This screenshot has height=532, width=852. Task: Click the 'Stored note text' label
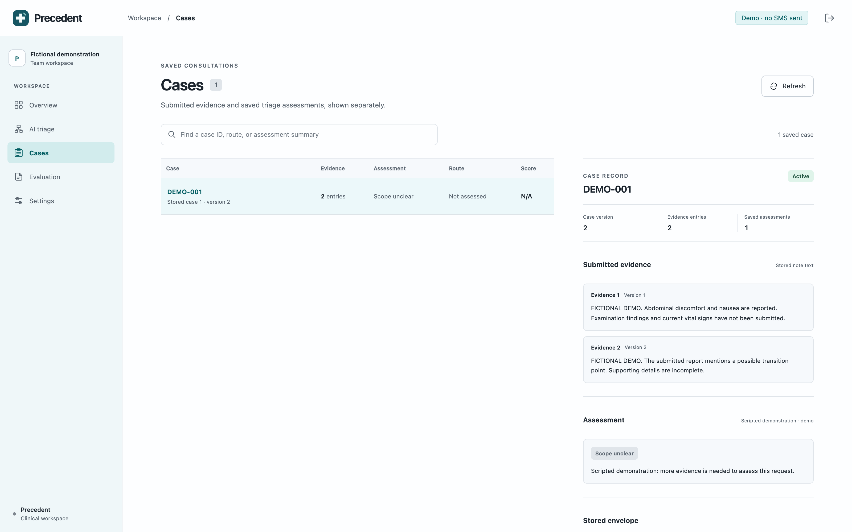click(794, 265)
